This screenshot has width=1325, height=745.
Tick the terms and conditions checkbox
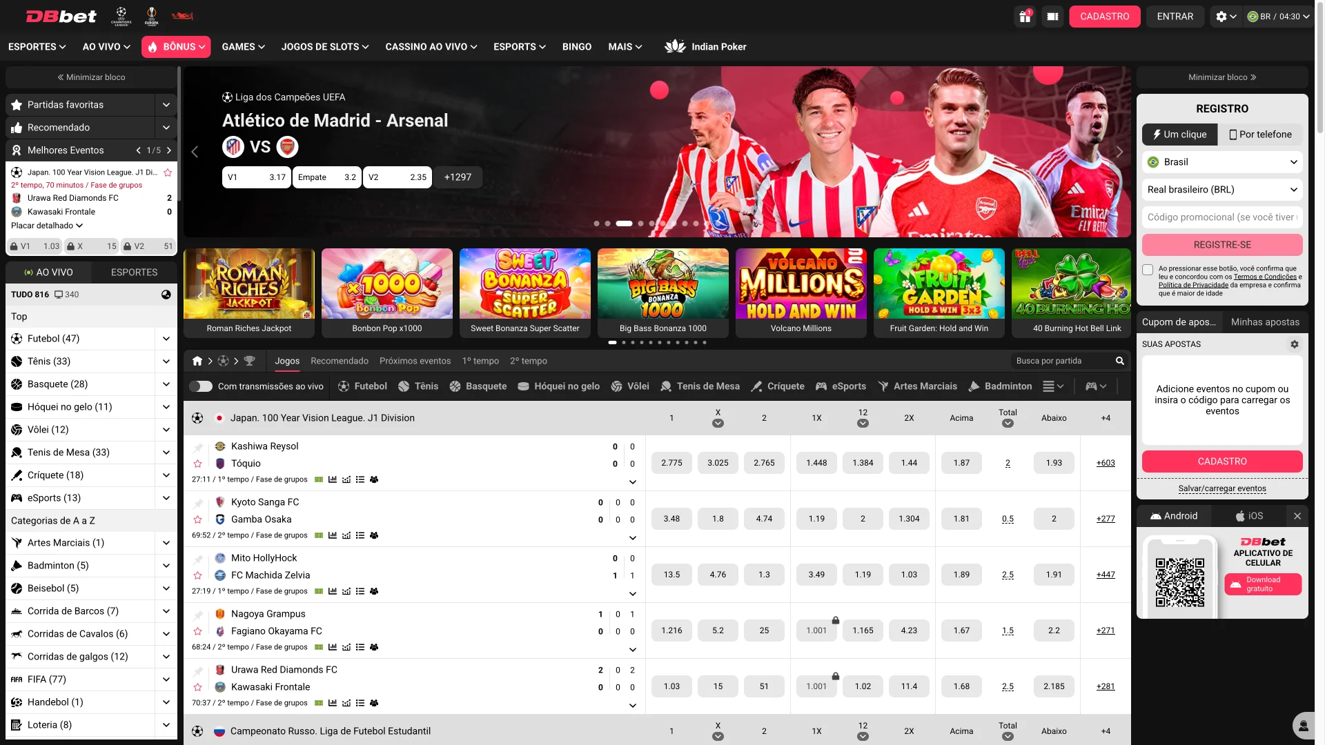coord(1148,270)
